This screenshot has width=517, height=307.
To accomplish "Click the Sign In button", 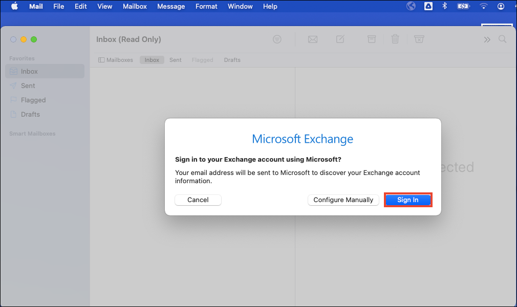I will tap(407, 200).
